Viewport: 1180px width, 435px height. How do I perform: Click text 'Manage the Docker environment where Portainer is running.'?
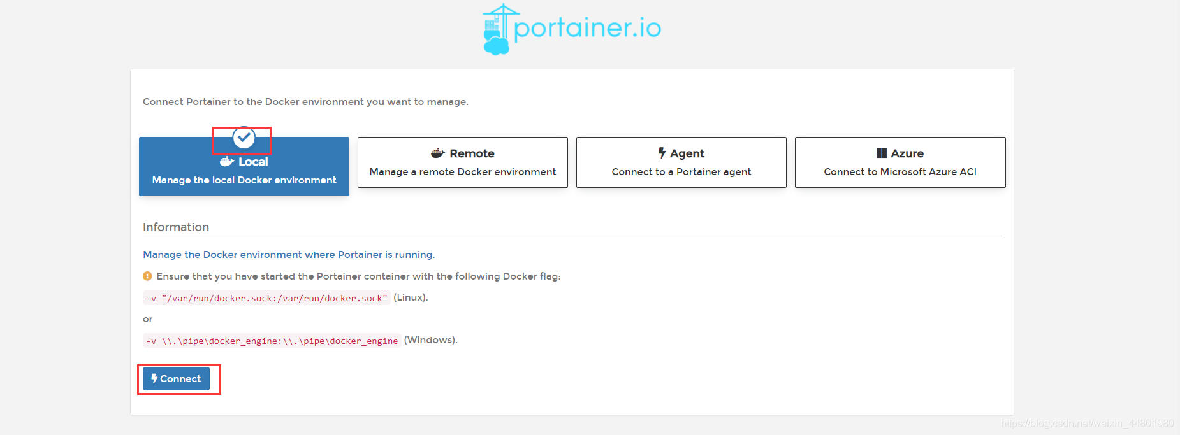(x=289, y=255)
